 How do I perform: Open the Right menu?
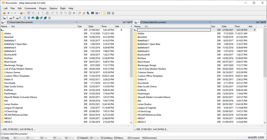click(x=63, y=8)
